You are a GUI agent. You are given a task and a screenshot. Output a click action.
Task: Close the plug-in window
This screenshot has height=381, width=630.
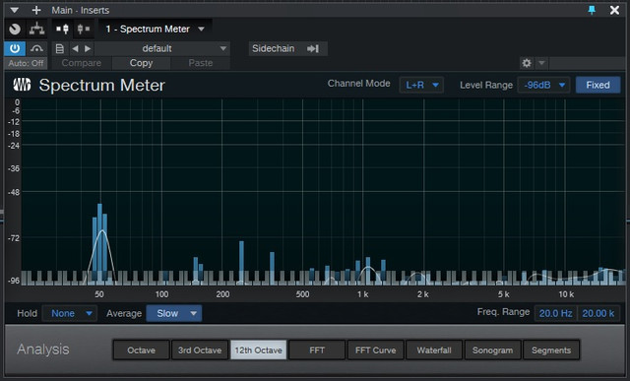pyautogui.click(x=614, y=10)
